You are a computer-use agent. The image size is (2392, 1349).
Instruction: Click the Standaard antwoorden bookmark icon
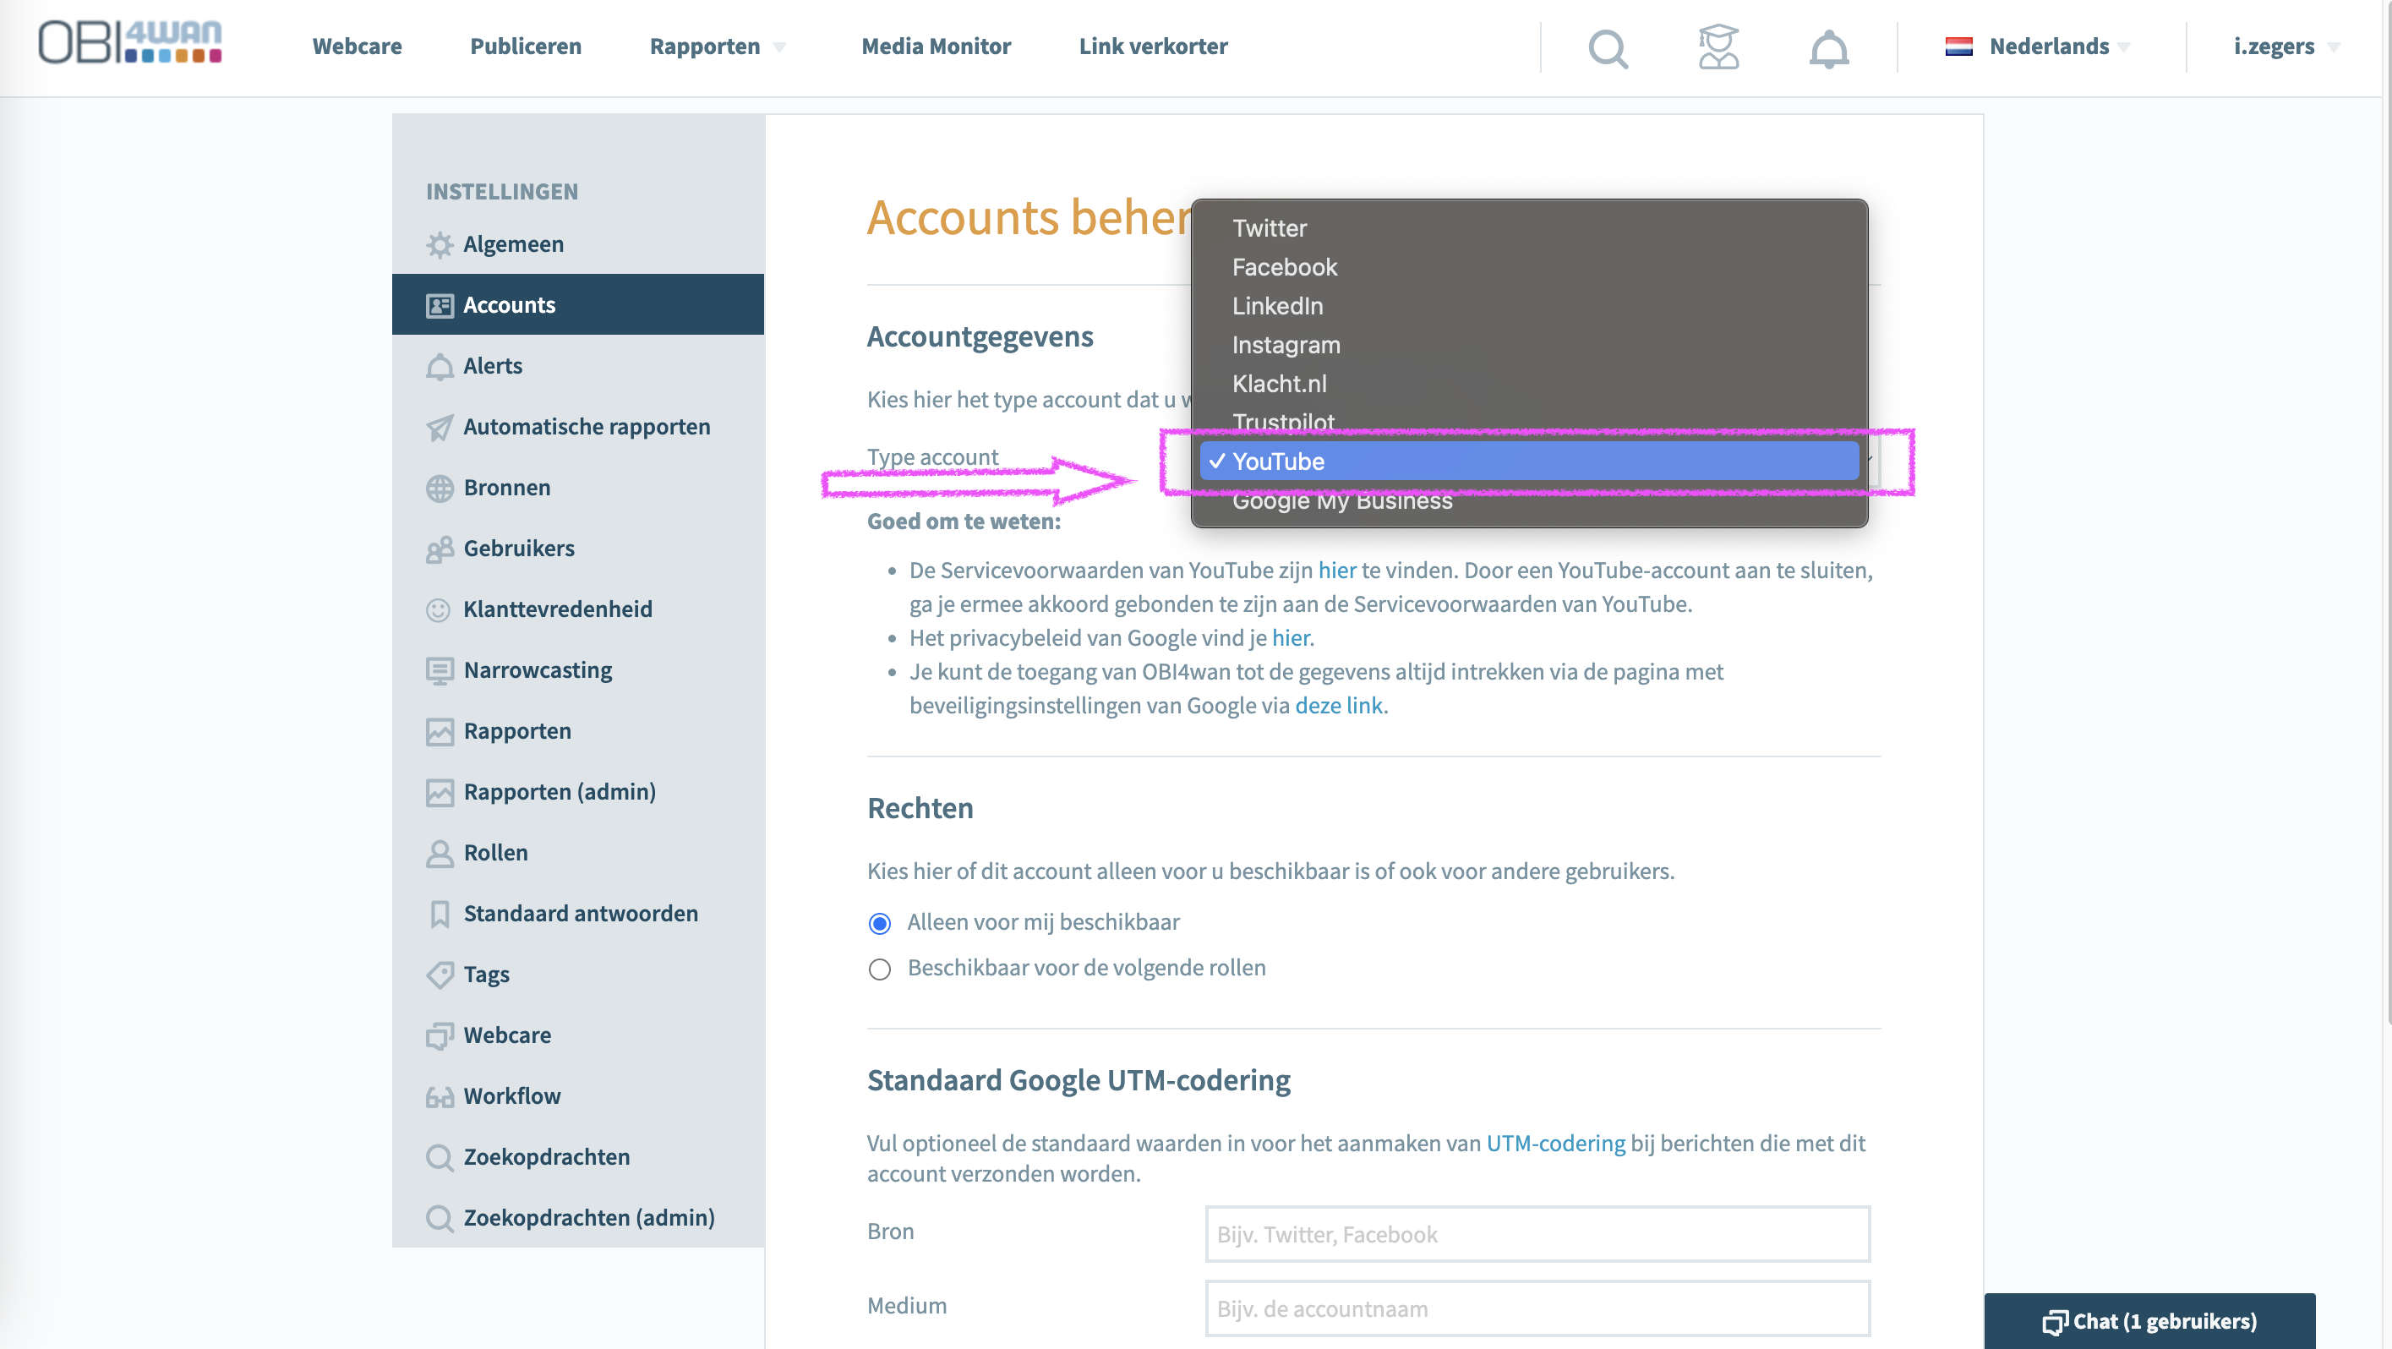tap(440, 915)
